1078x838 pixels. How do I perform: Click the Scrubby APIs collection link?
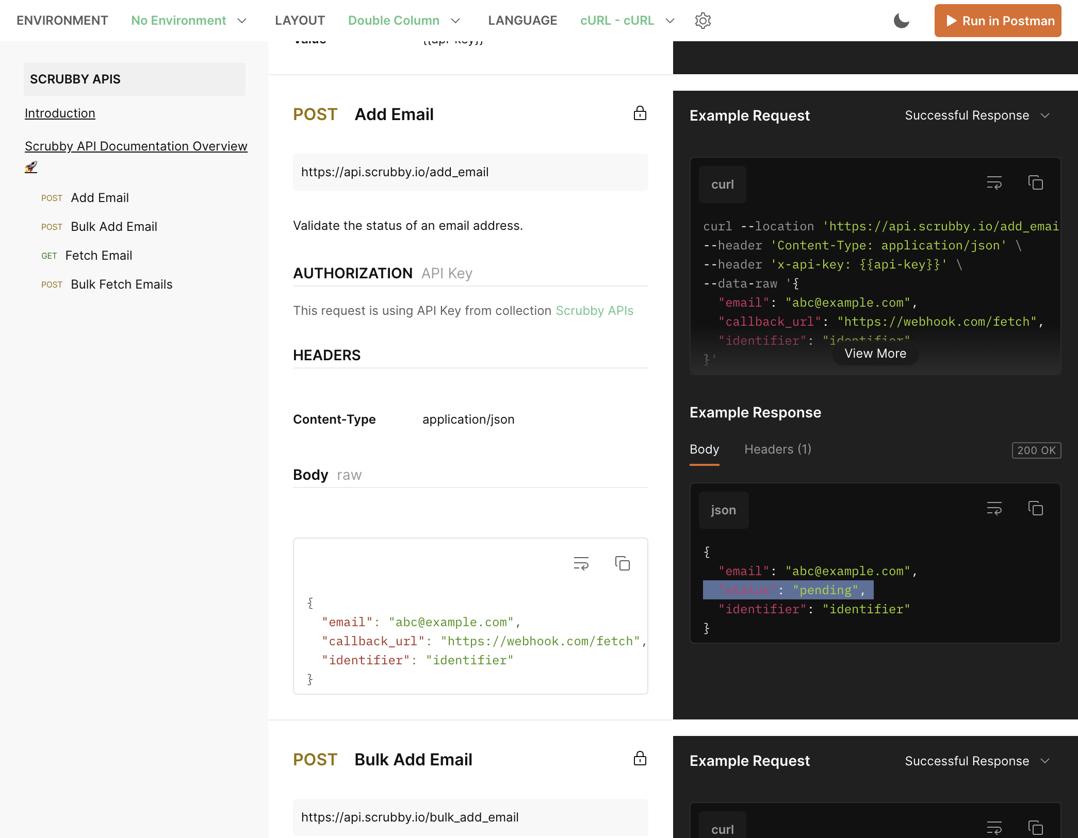pos(594,311)
